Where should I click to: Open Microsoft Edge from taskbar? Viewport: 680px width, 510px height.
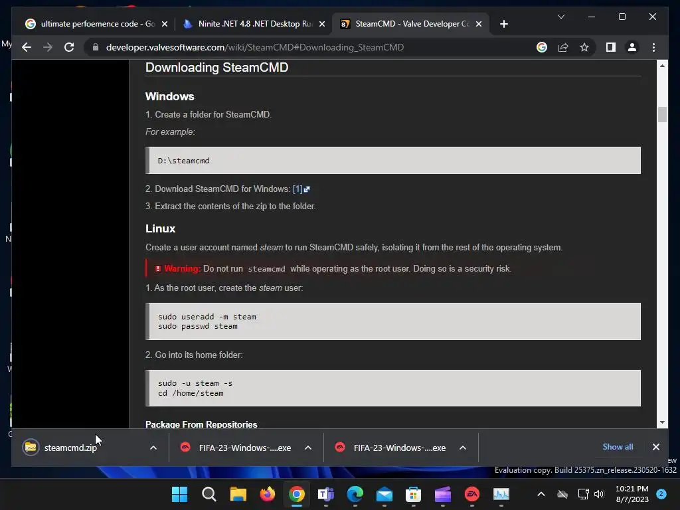tap(355, 494)
